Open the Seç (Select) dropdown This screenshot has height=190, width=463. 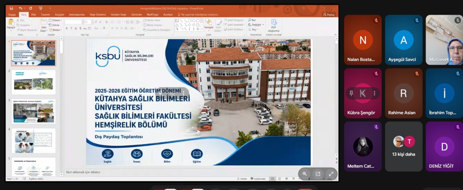(x=253, y=29)
